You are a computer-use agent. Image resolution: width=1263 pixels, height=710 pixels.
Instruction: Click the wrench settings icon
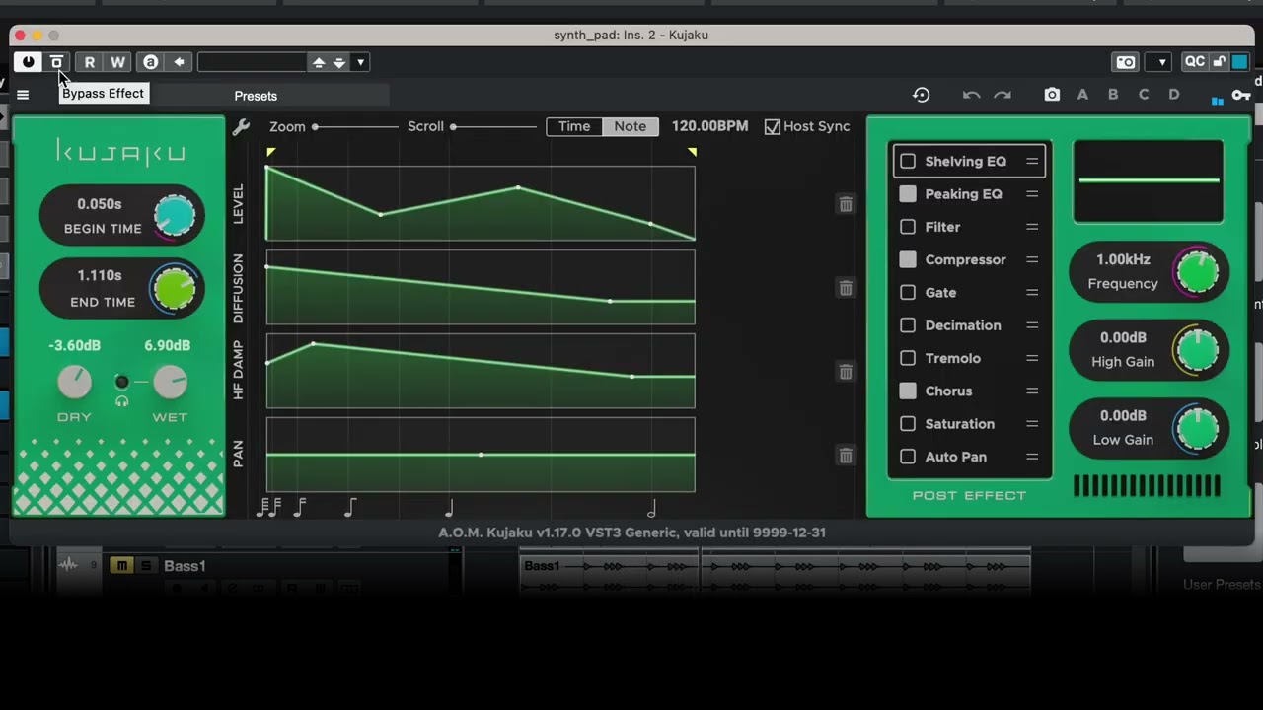(x=241, y=127)
